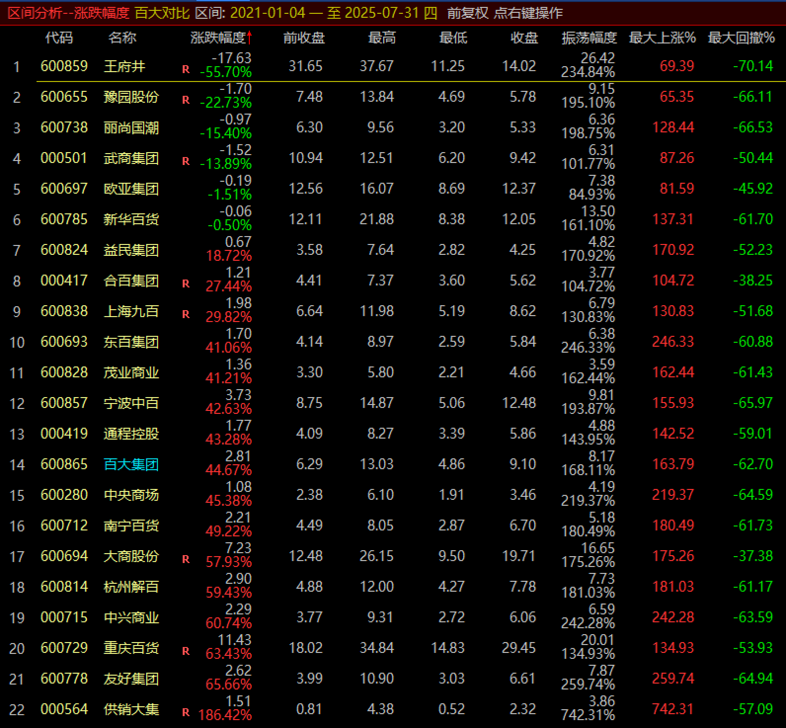
Task: Select stock name 杭州解百
Action: [x=131, y=587]
